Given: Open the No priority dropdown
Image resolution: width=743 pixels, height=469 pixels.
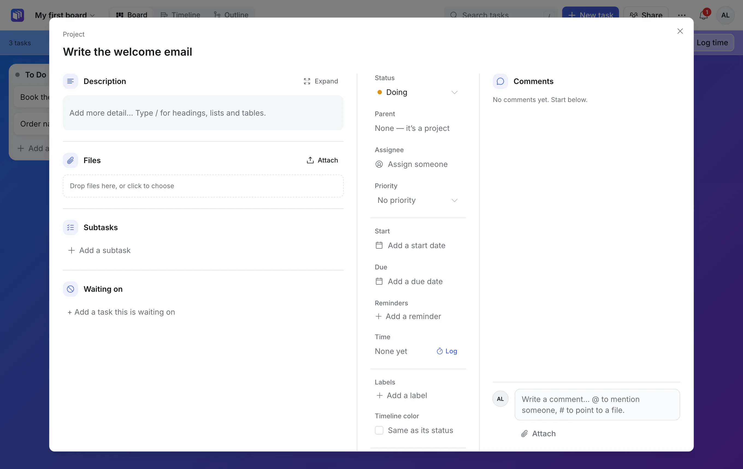Looking at the screenshot, I should (x=417, y=200).
